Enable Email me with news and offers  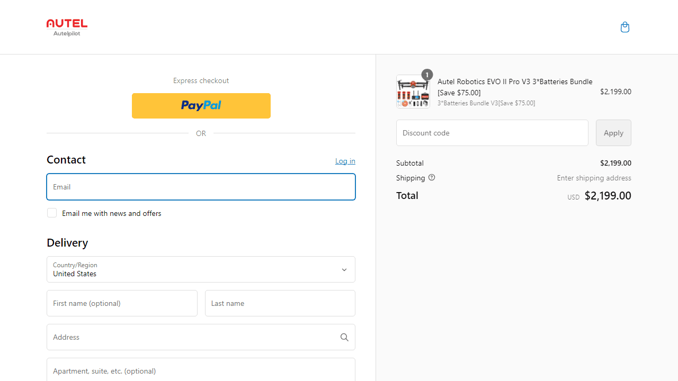tap(52, 213)
